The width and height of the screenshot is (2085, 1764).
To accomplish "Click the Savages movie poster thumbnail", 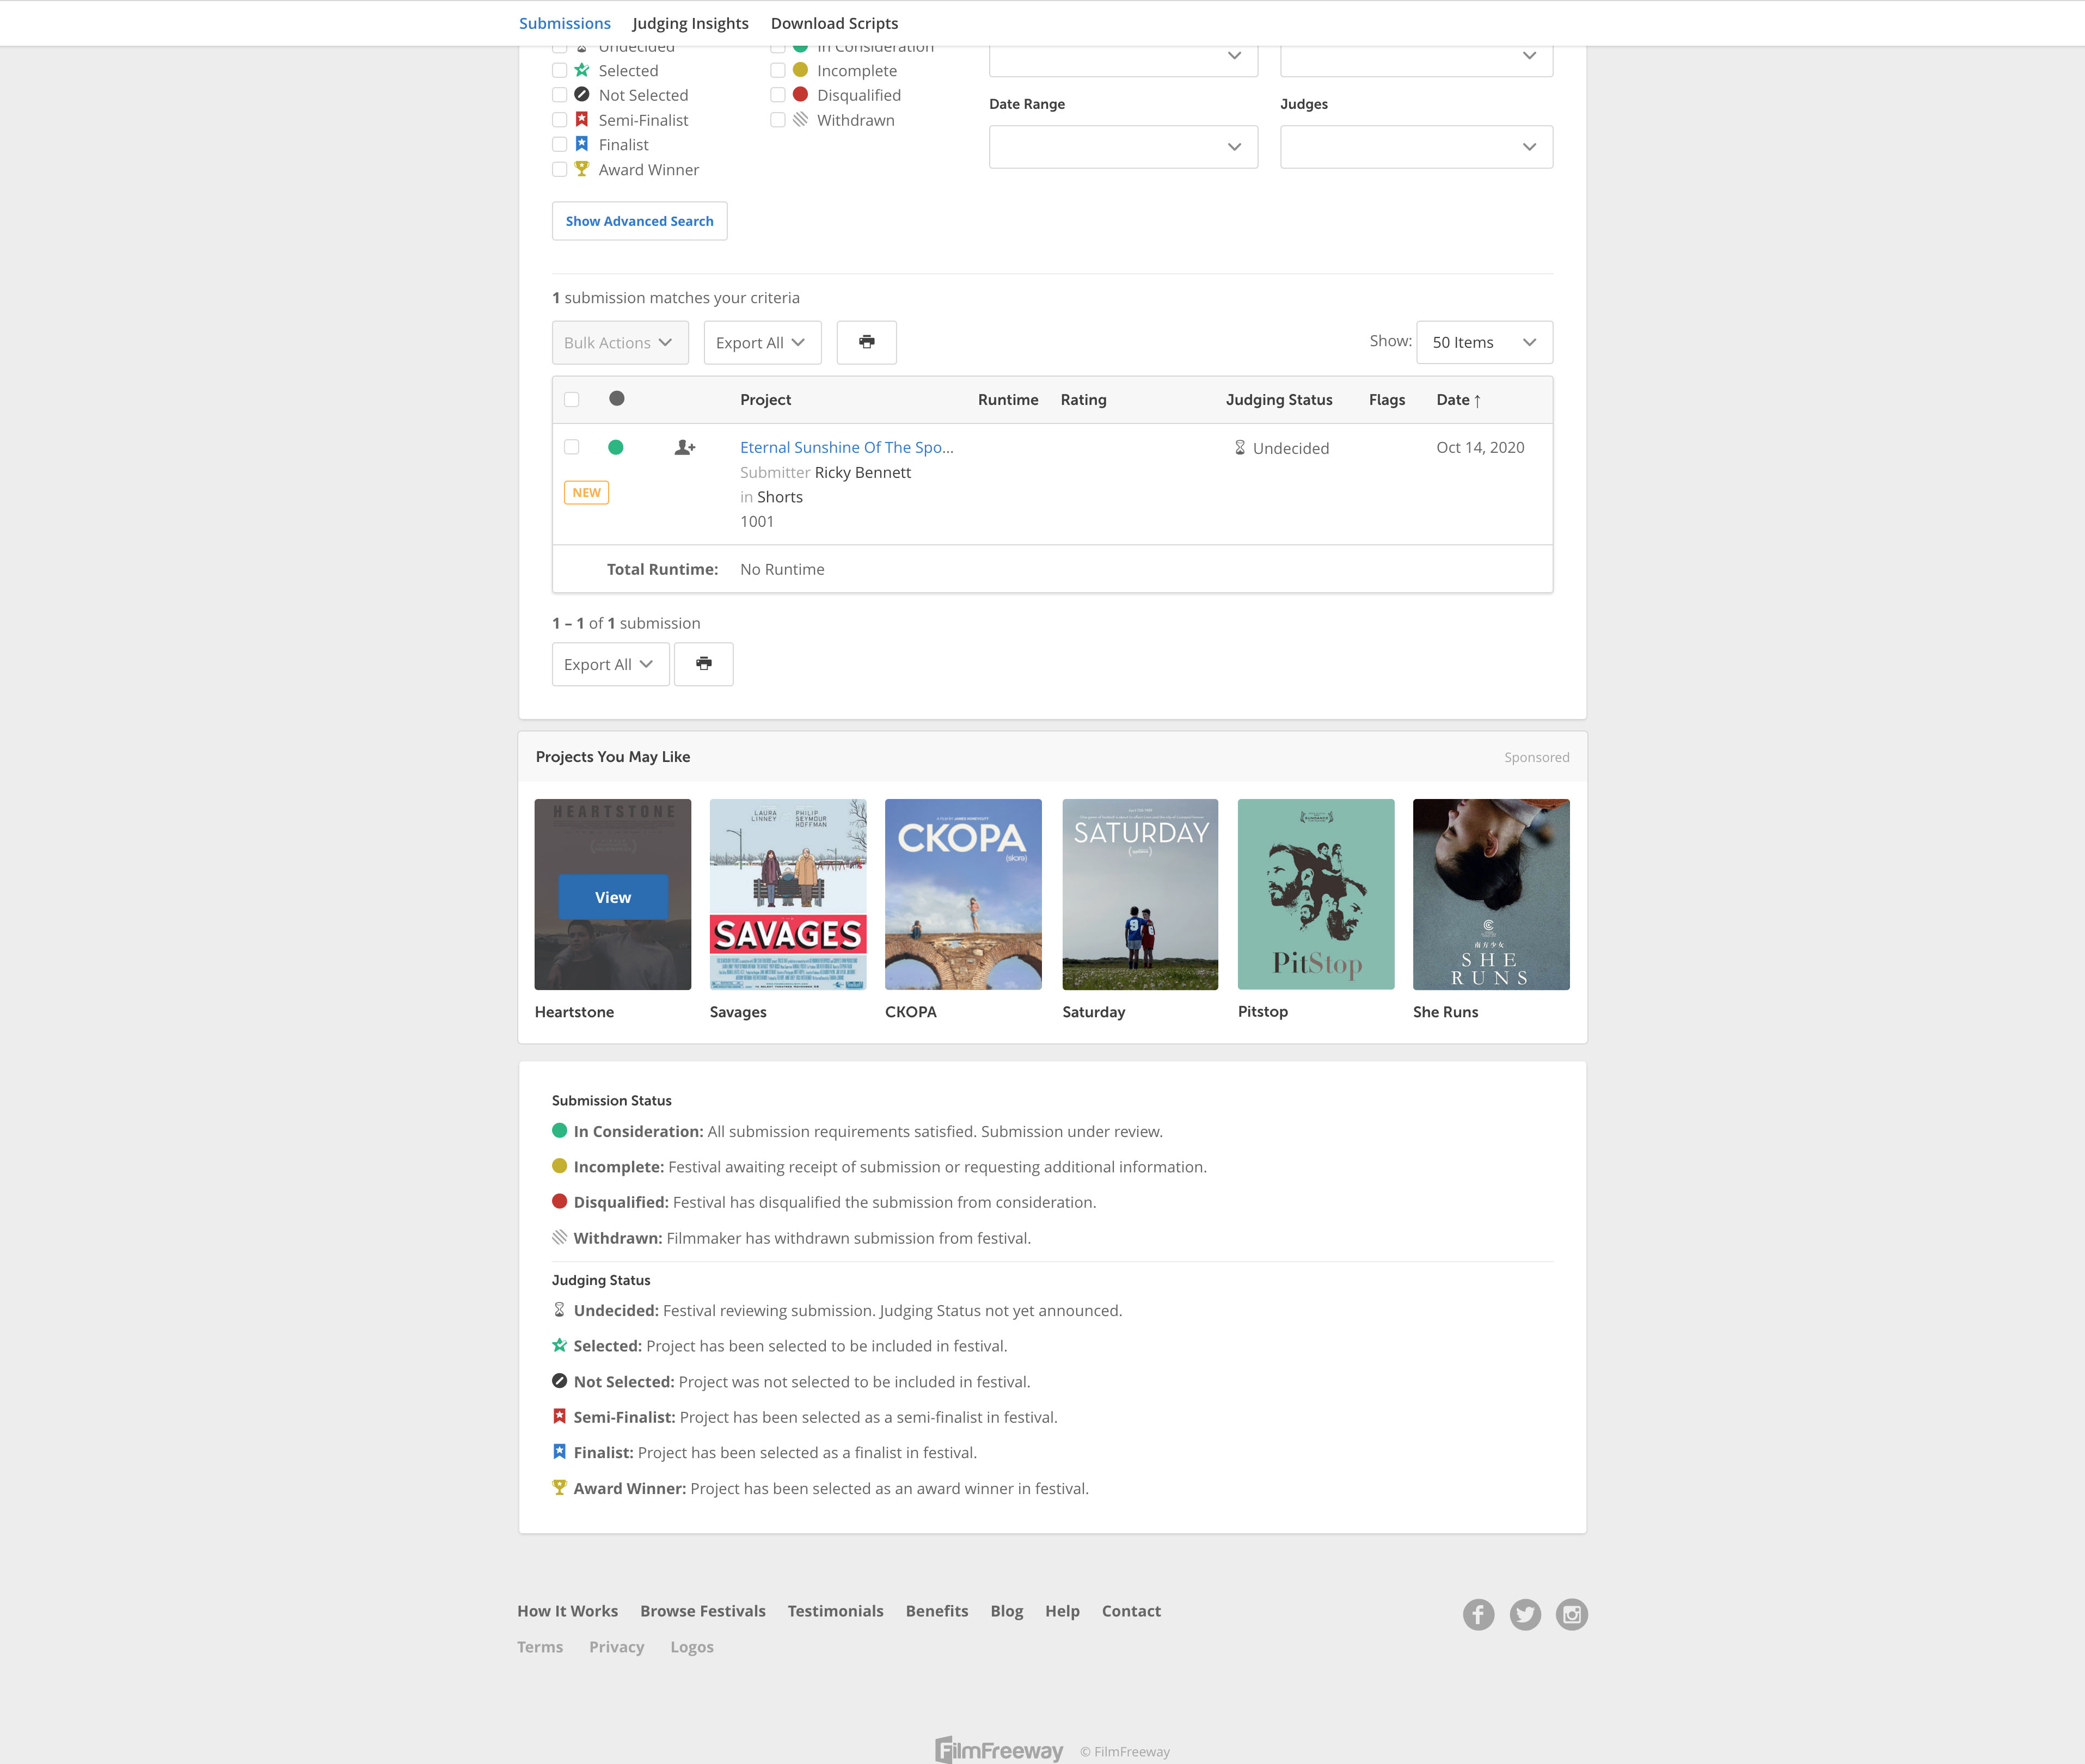I will tap(787, 893).
